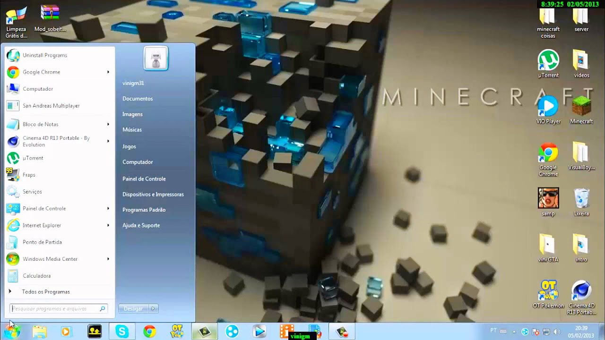Open Painel de Controle in the right pane
This screenshot has height=340, width=605.
click(144, 179)
